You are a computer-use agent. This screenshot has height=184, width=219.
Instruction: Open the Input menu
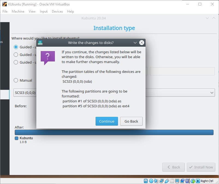coord(44,11)
